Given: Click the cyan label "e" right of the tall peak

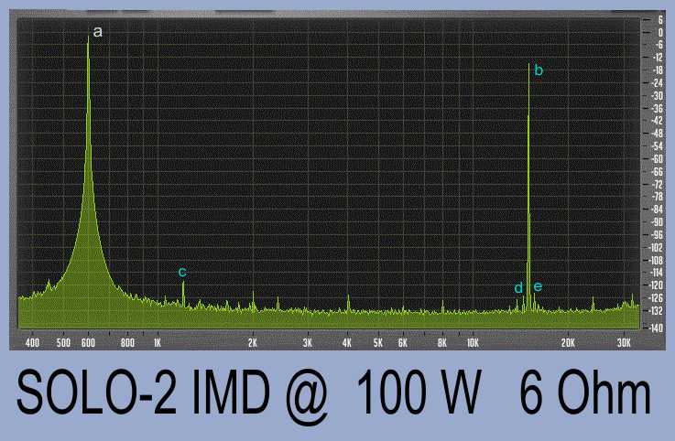Looking at the screenshot, I should click(538, 286).
